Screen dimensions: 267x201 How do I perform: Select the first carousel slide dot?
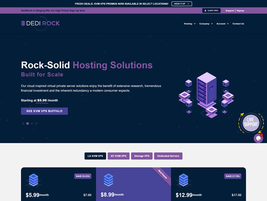click(23, 123)
